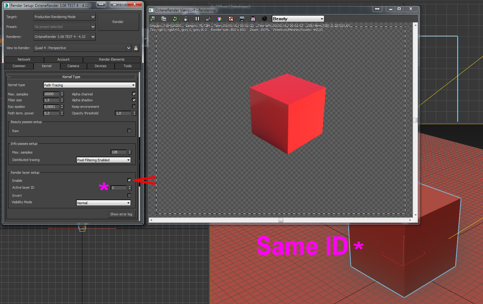Toggle the Render layer setup Enable checkbox

coord(129,180)
